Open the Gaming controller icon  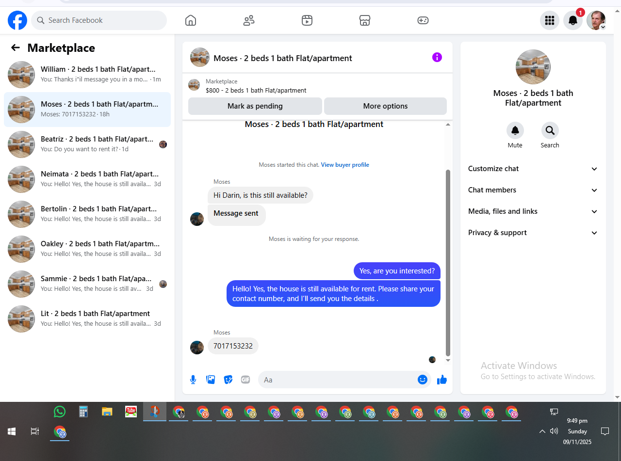(423, 20)
